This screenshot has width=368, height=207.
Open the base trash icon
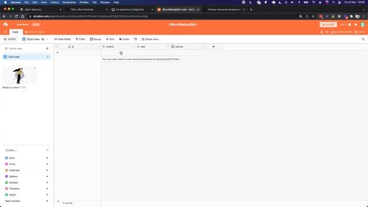321,32
